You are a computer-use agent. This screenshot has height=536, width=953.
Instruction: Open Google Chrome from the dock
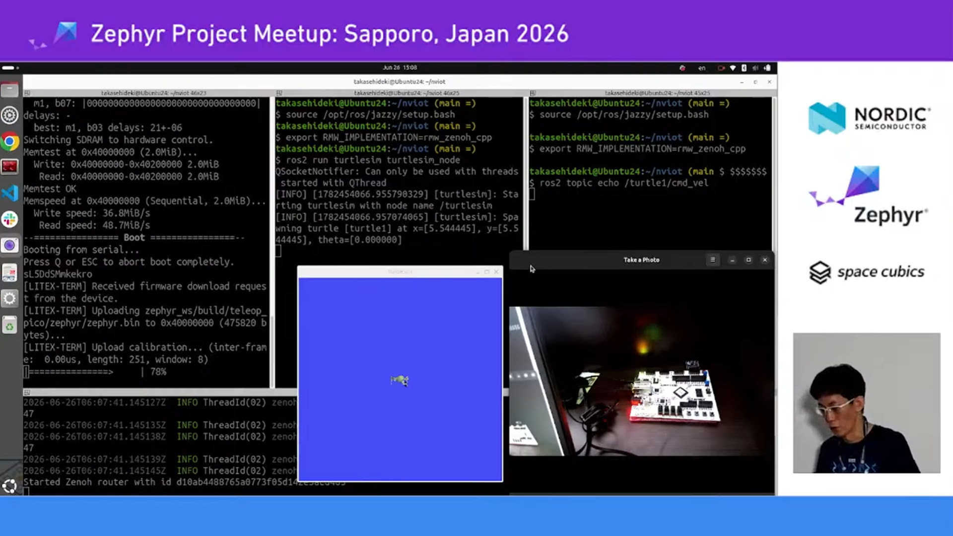(x=9, y=142)
